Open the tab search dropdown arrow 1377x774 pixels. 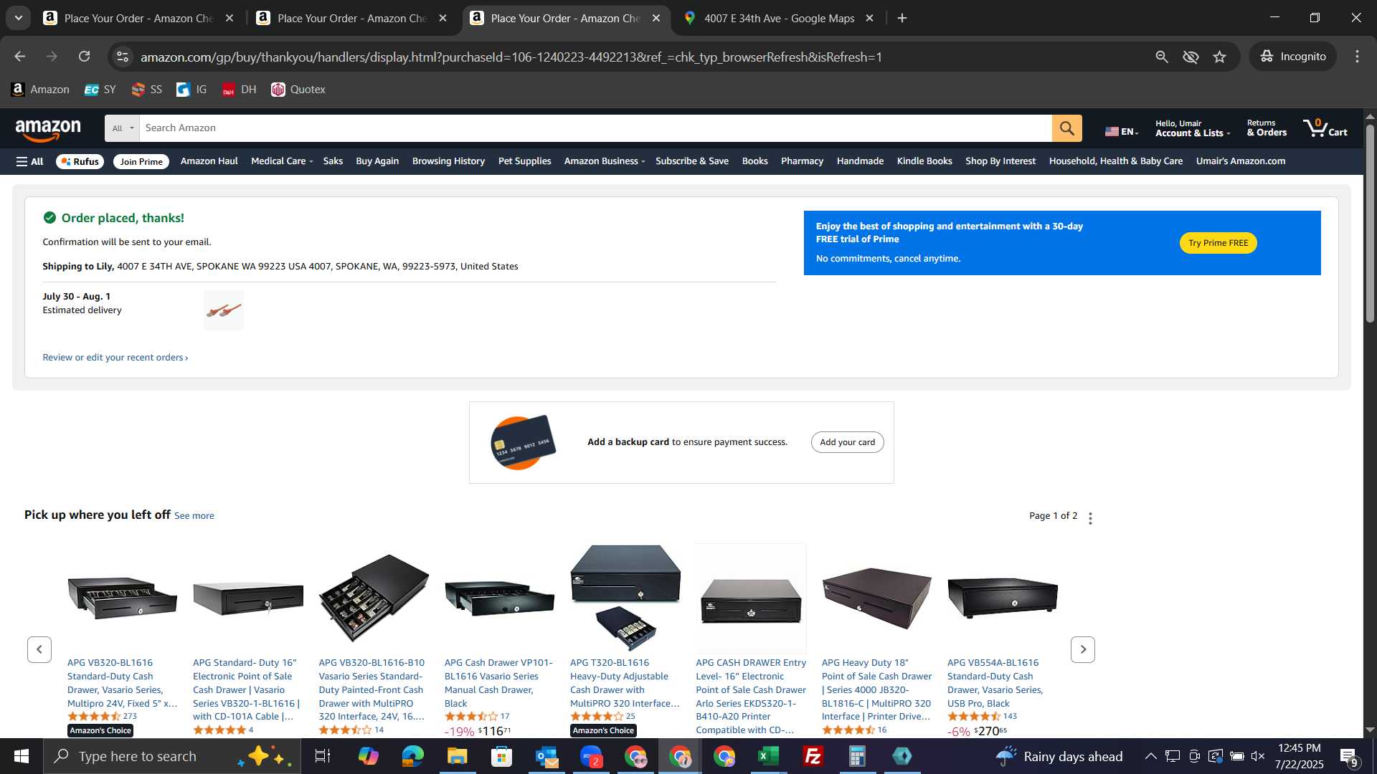point(19,18)
